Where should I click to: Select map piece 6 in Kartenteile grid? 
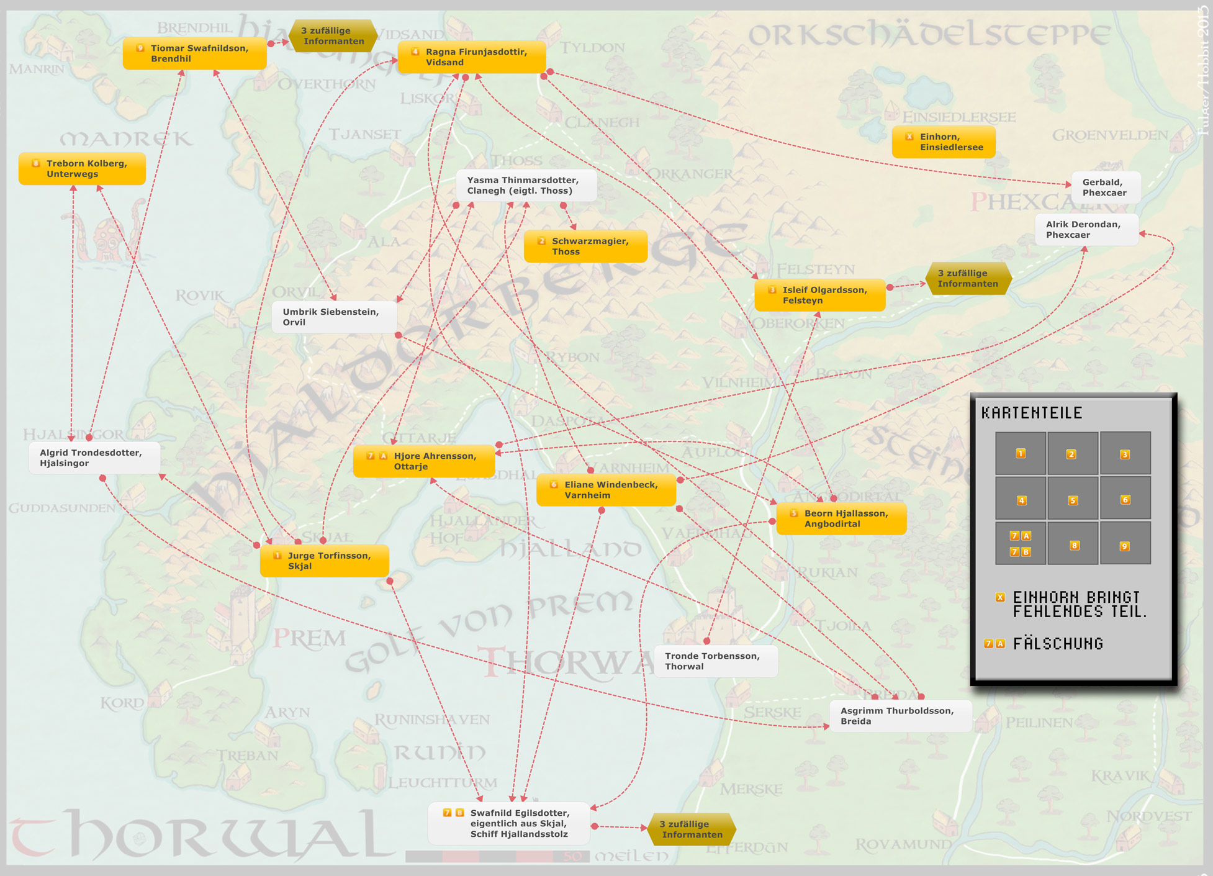(1125, 499)
